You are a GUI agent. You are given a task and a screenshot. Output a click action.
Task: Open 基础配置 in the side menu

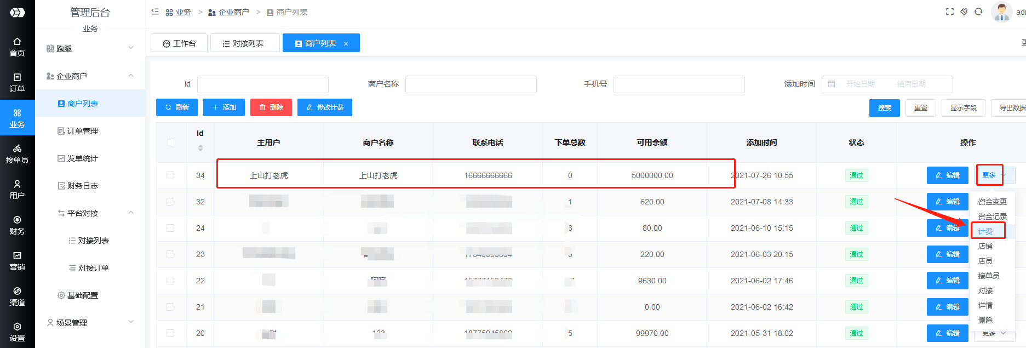[90, 295]
